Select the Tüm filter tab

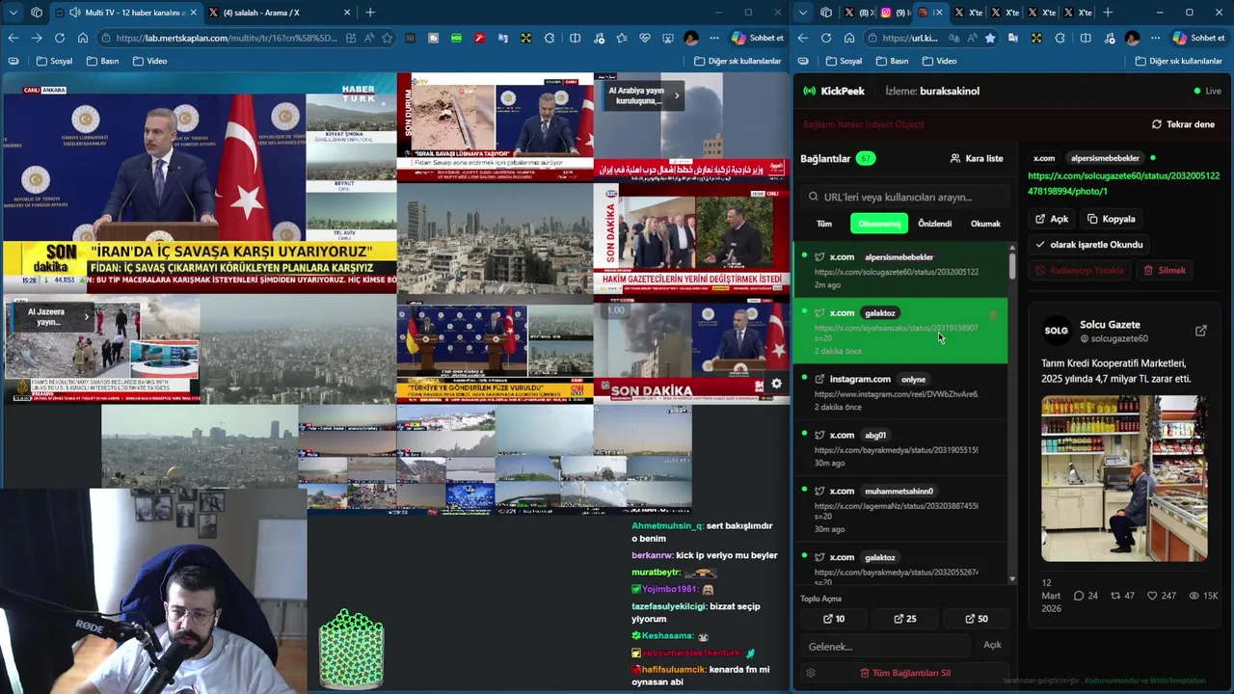click(x=824, y=224)
